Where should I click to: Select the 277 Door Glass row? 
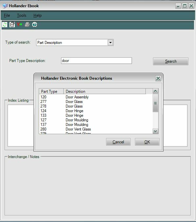coord(96,102)
